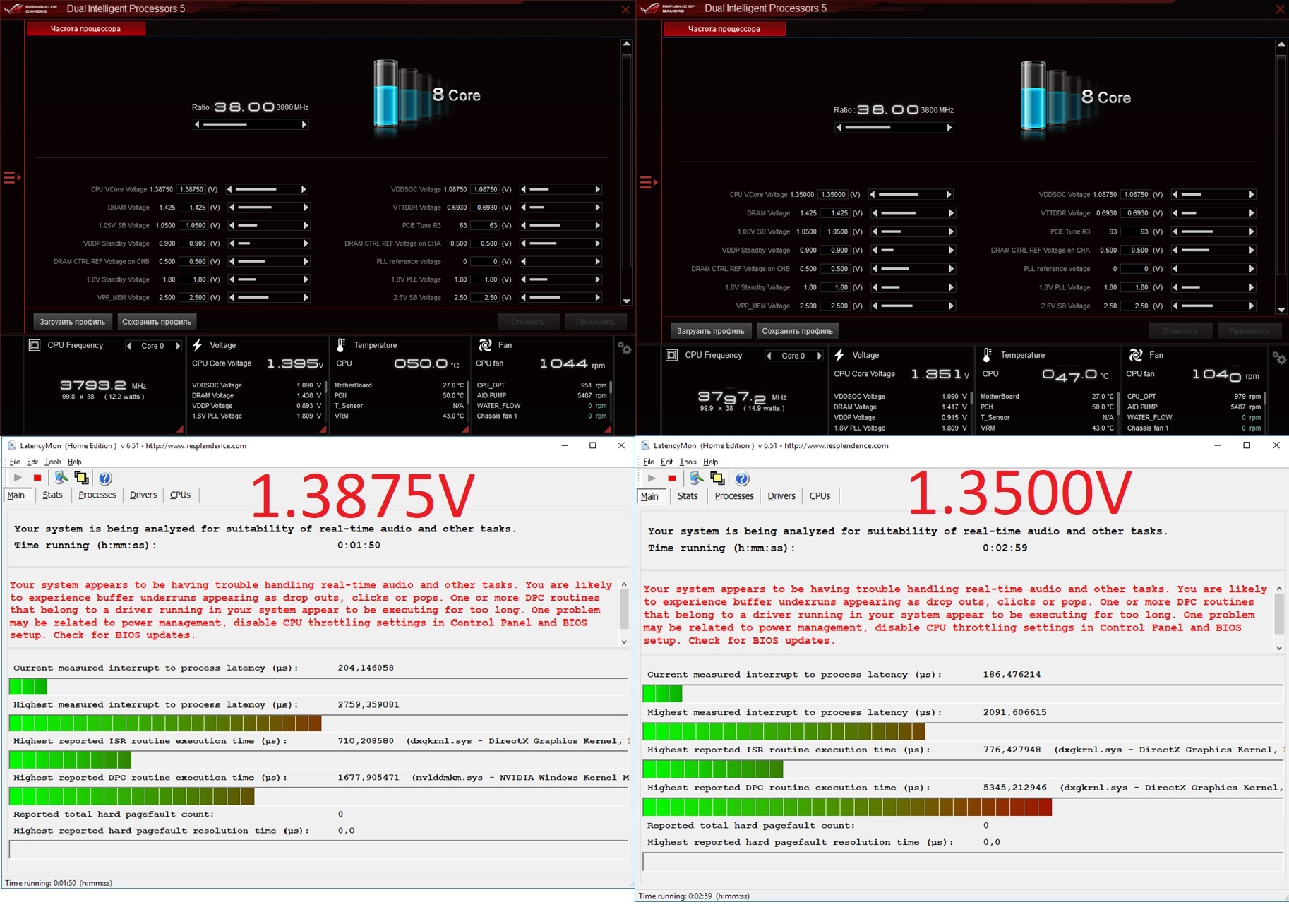Click the 'Применить' button in left DIP5

click(595, 322)
